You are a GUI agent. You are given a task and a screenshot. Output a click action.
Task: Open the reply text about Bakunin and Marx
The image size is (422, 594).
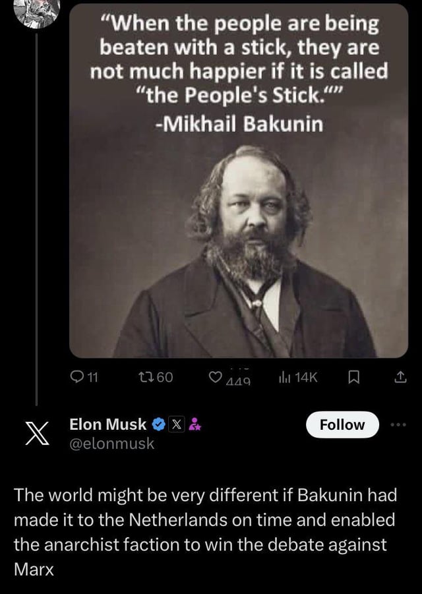(204, 531)
